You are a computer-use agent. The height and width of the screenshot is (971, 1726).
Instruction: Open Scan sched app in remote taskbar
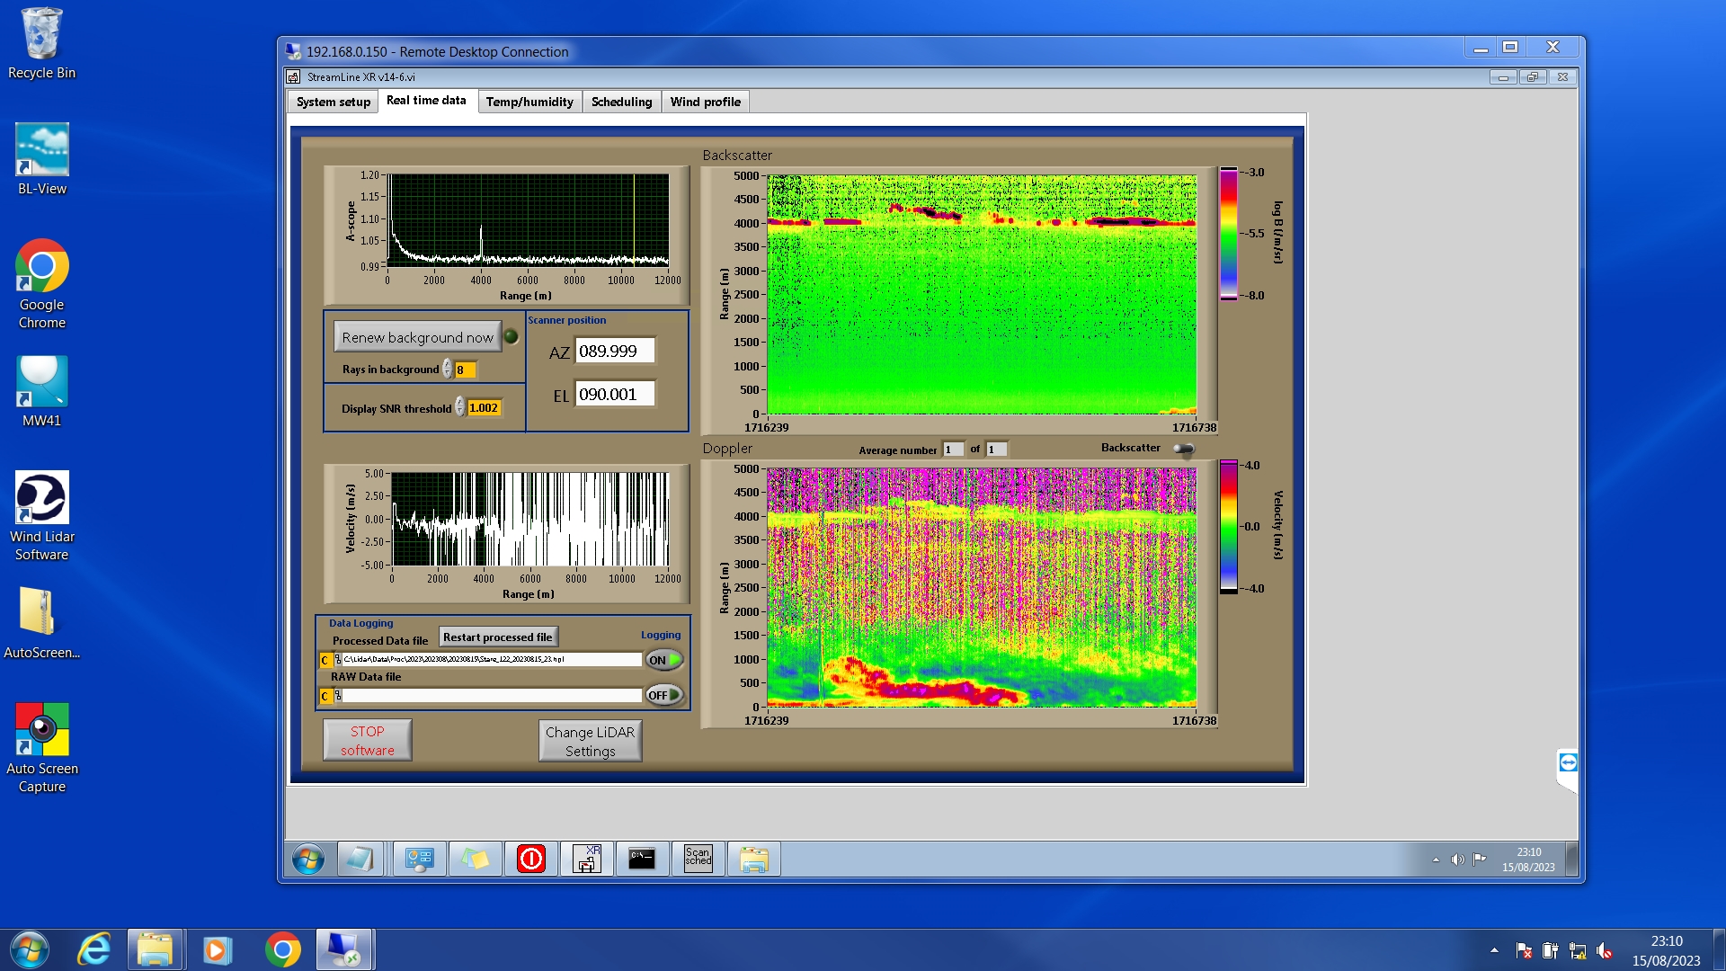[698, 859]
